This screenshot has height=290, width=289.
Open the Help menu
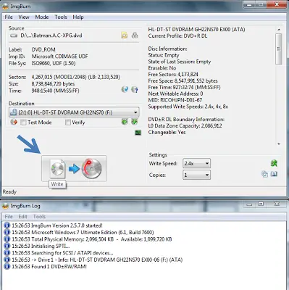[x=78, y=17]
